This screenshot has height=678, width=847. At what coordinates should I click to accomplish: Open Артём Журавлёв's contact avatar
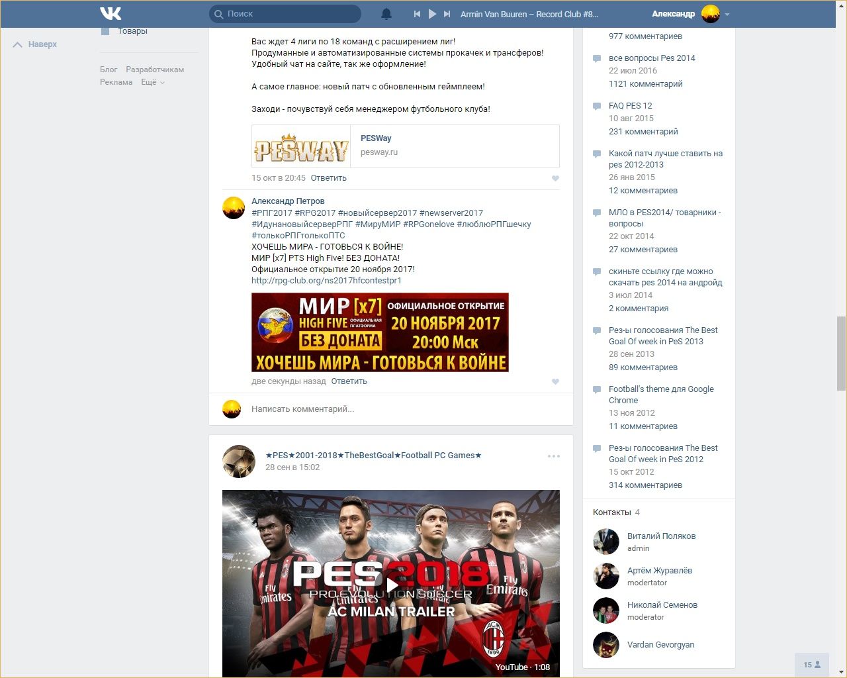(605, 576)
